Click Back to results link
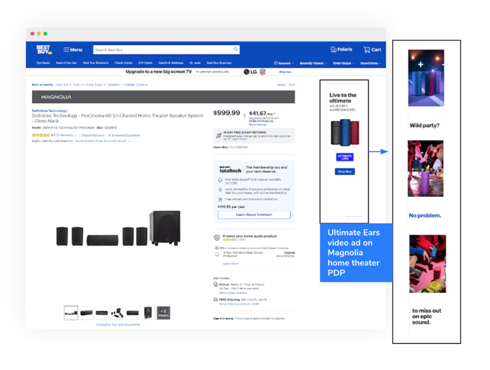The width and height of the screenshot is (490, 370). pos(42,85)
